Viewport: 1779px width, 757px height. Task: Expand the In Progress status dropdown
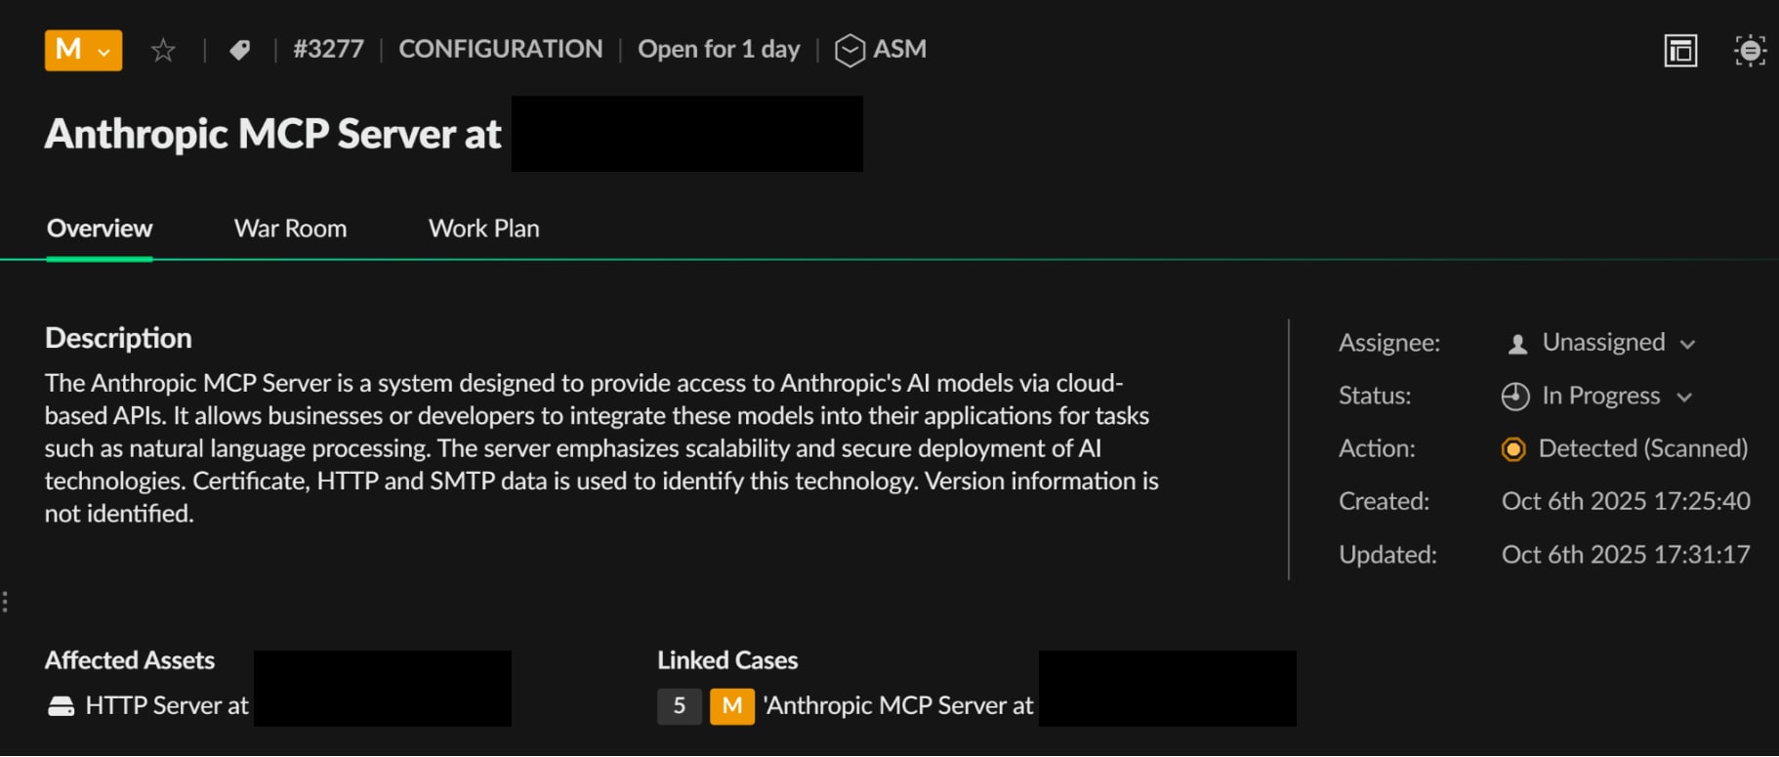pyautogui.click(x=1596, y=396)
